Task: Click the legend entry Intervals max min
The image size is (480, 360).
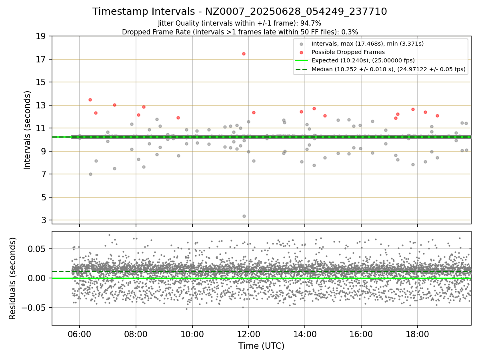Action: point(368,44)
